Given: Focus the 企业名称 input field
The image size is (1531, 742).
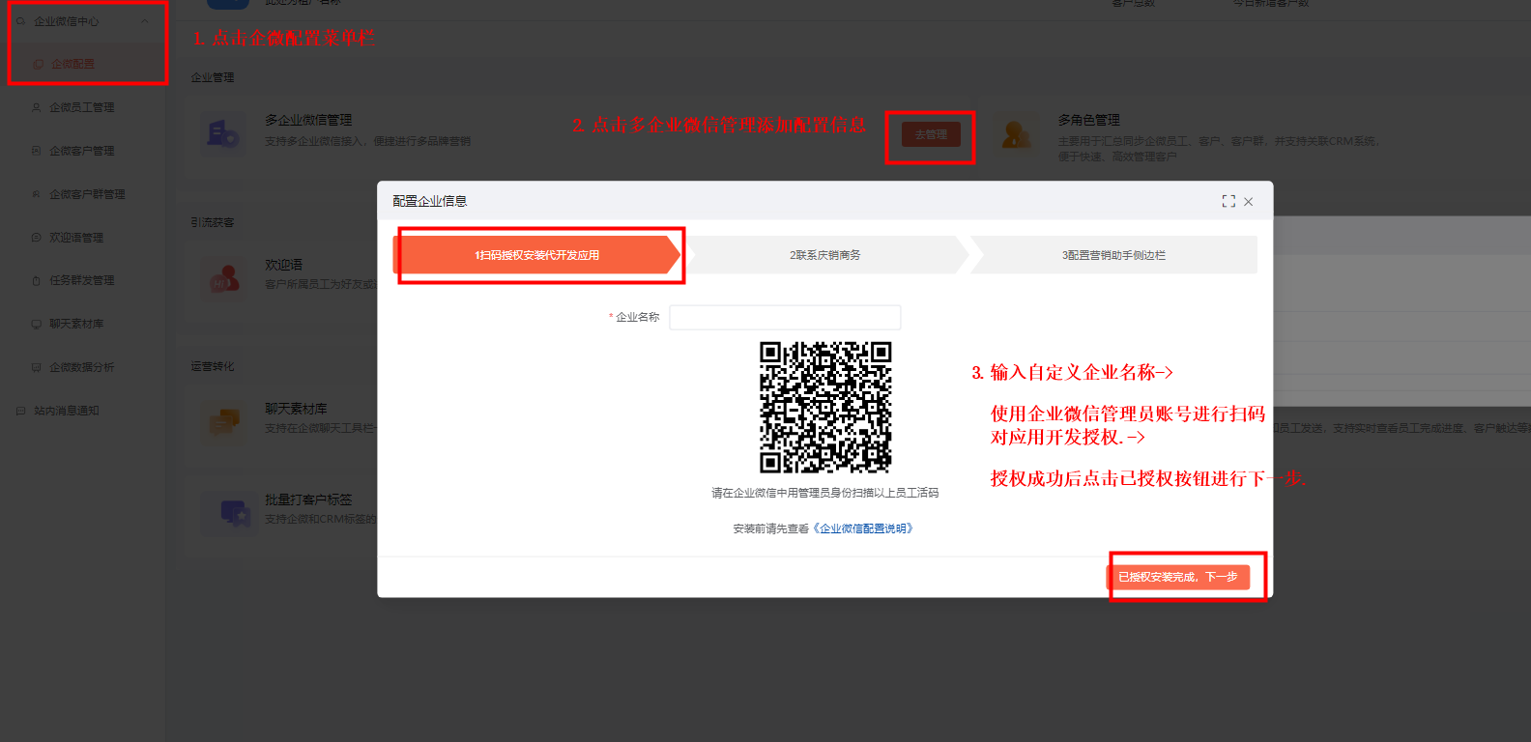Looking at the screenshot, I should coord(785,317).
